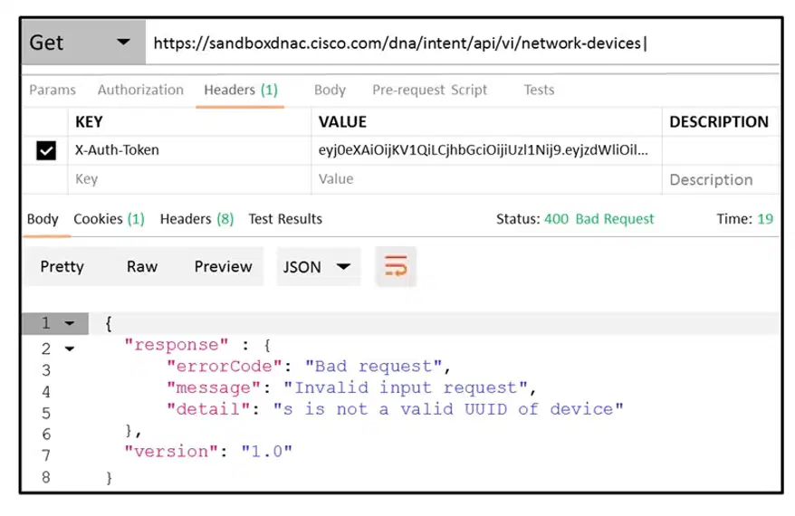
Task: Uncheck the X-Auth-Token header checkbox
Action: pos(46,150)
